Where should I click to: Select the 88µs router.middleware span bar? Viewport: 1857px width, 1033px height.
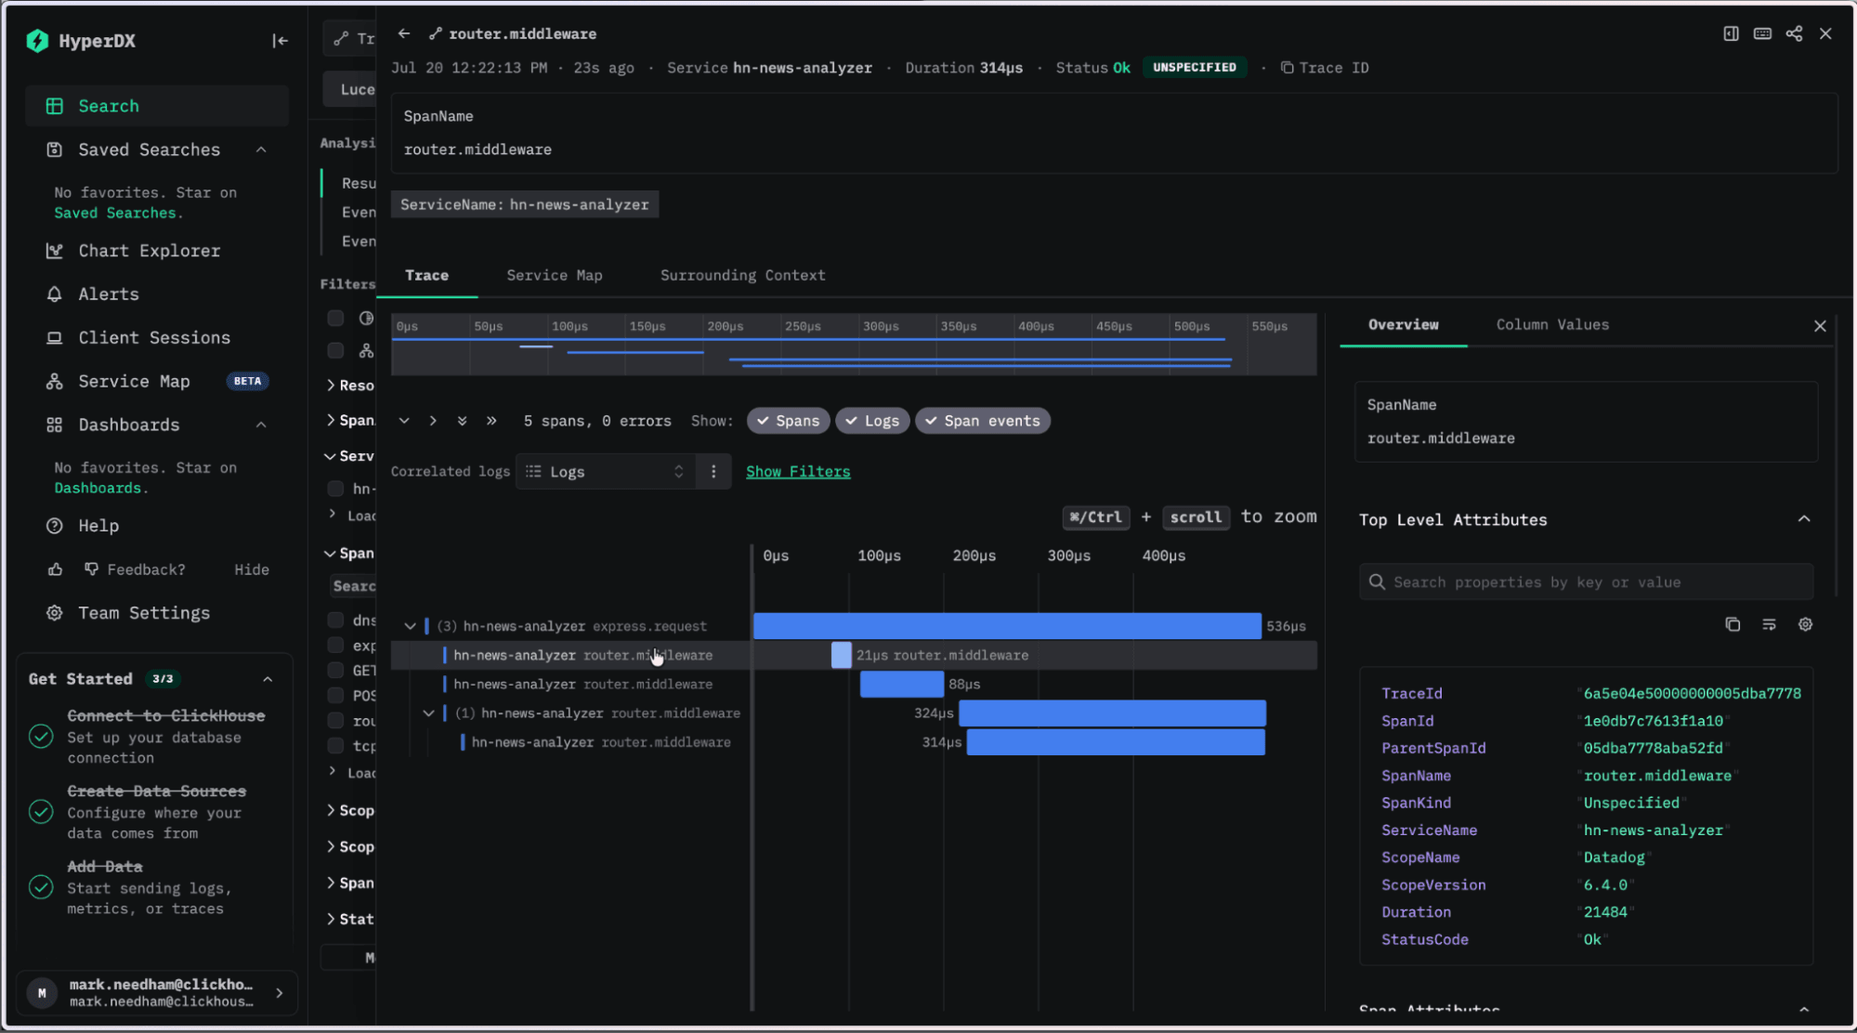(x=901, y=684)
